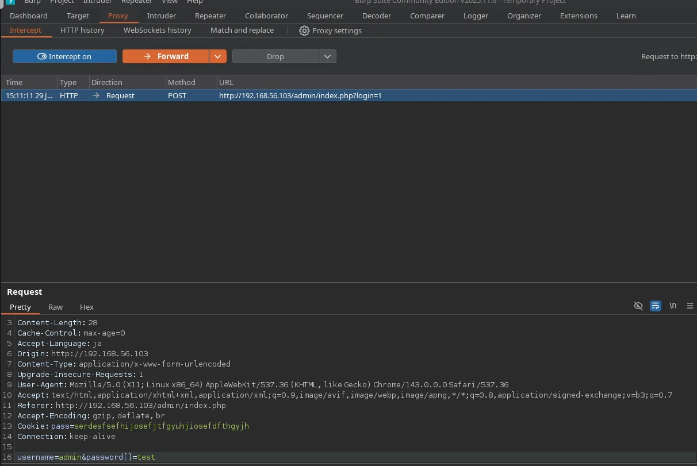
Task: Expand the Drop button dropdown arrow
Action: (x=327, y=56)
